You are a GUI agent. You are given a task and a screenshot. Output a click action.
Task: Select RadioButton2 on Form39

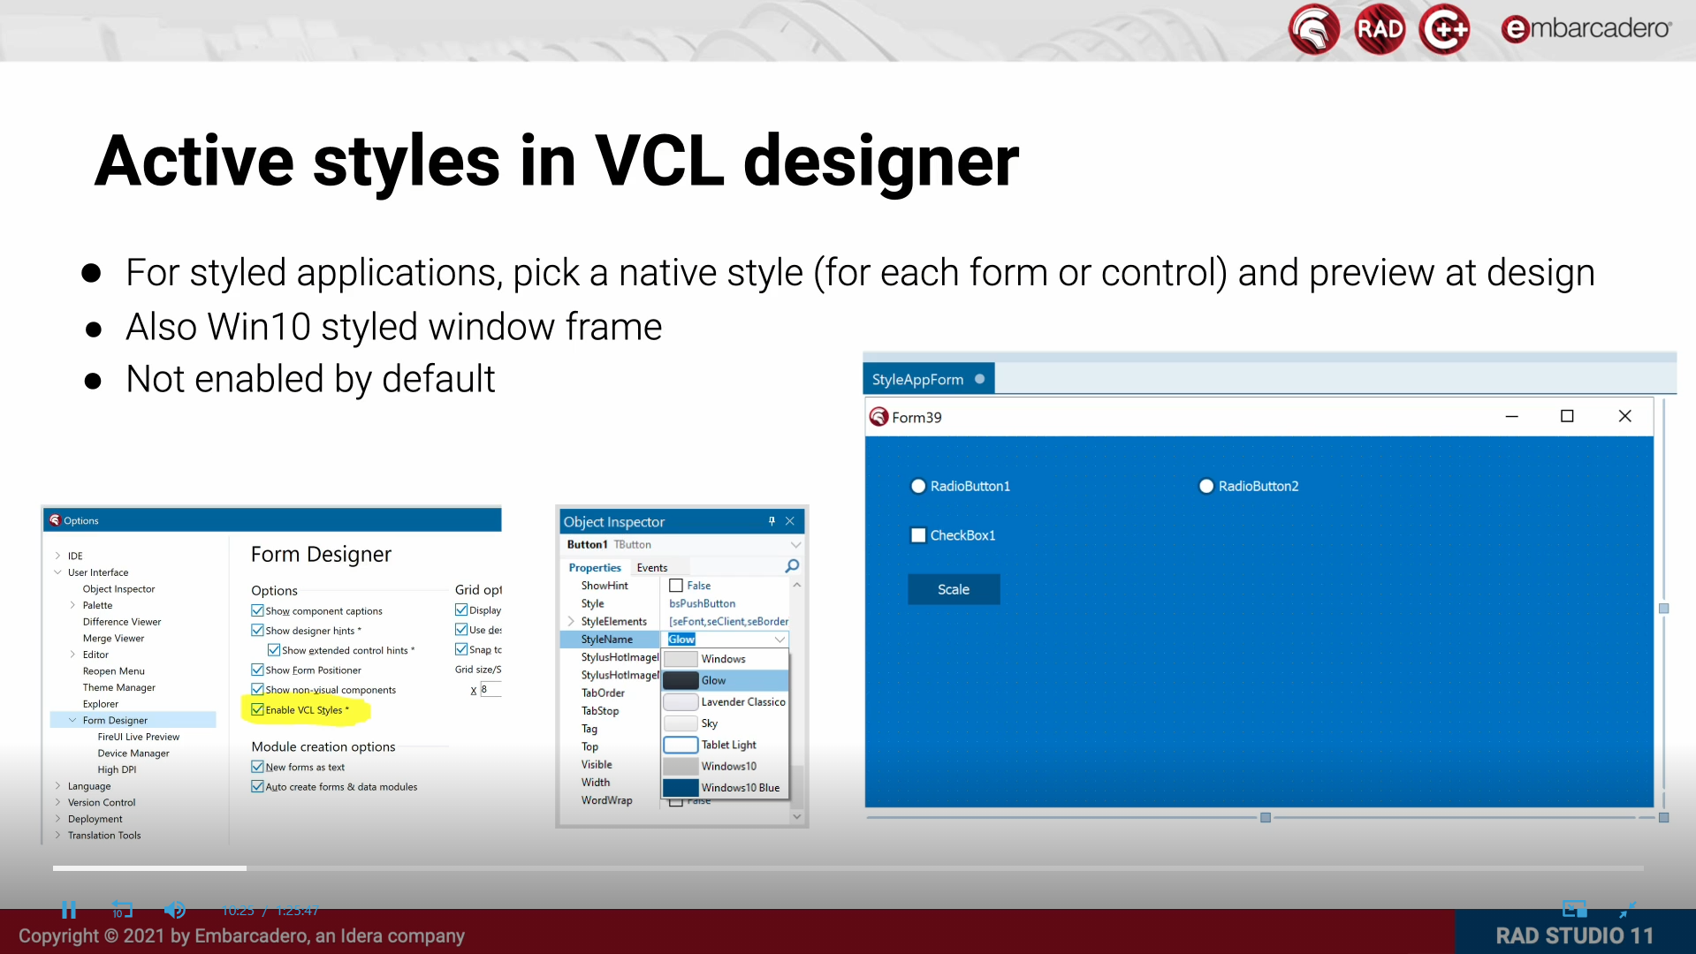click(1206, 486)
